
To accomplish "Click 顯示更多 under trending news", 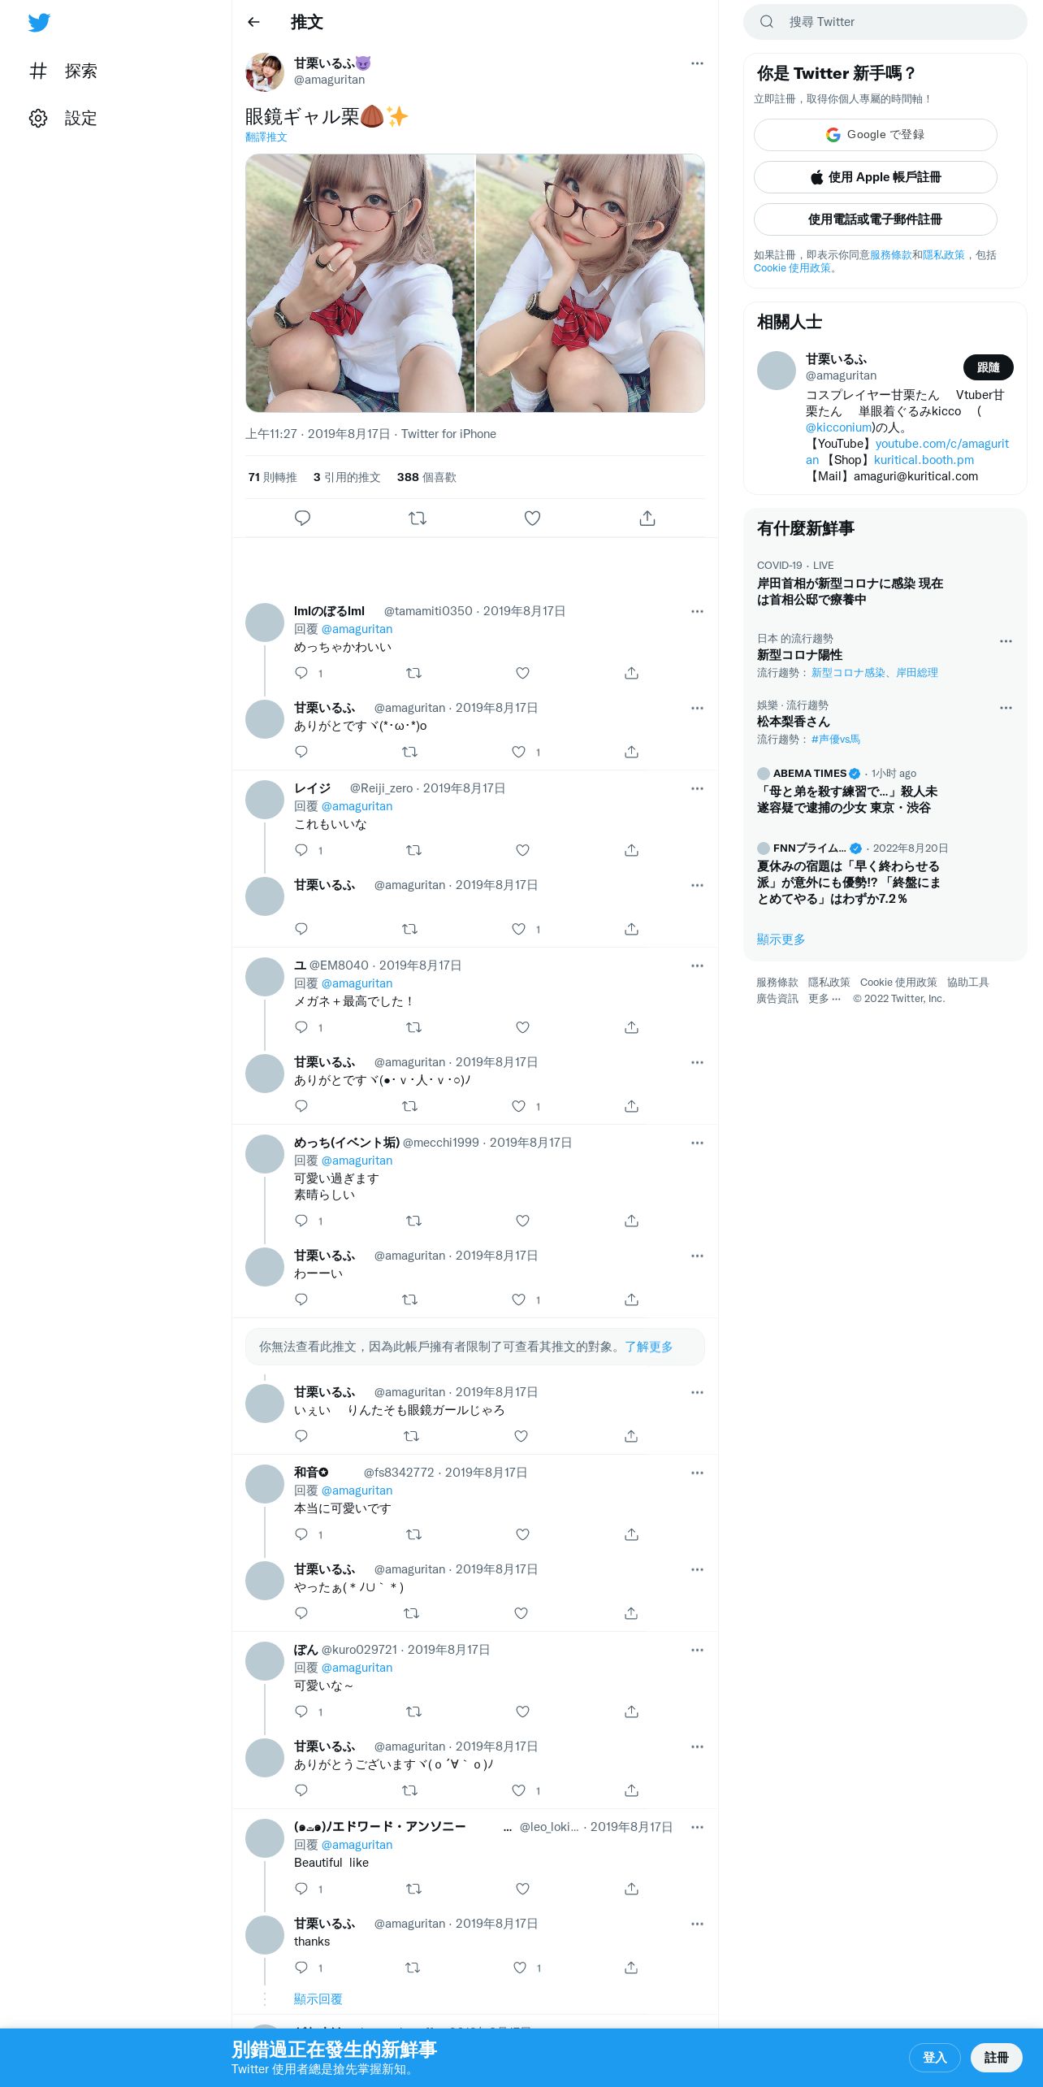I will [781, 939].
